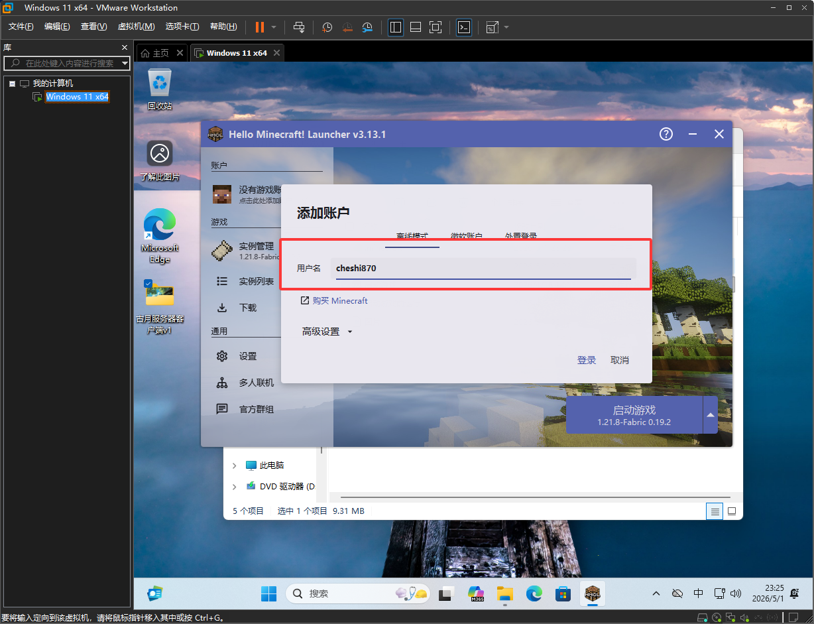
Task: Open the 了解此图片 desktop icon
Action: 160,160
